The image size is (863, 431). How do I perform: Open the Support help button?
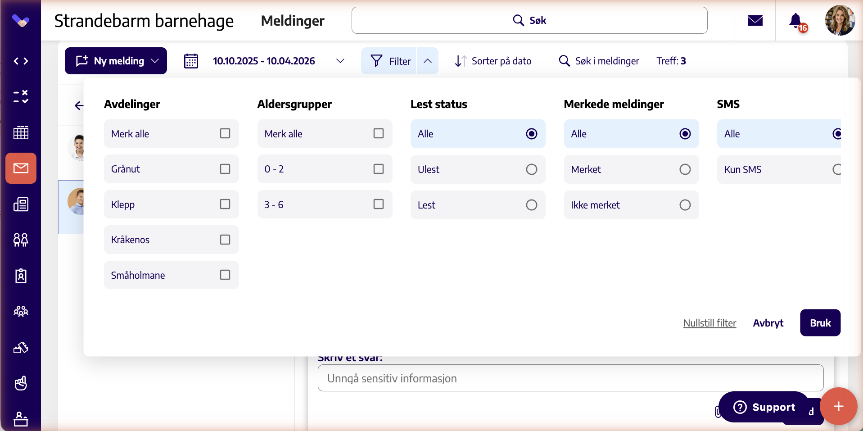pos(764,407)
